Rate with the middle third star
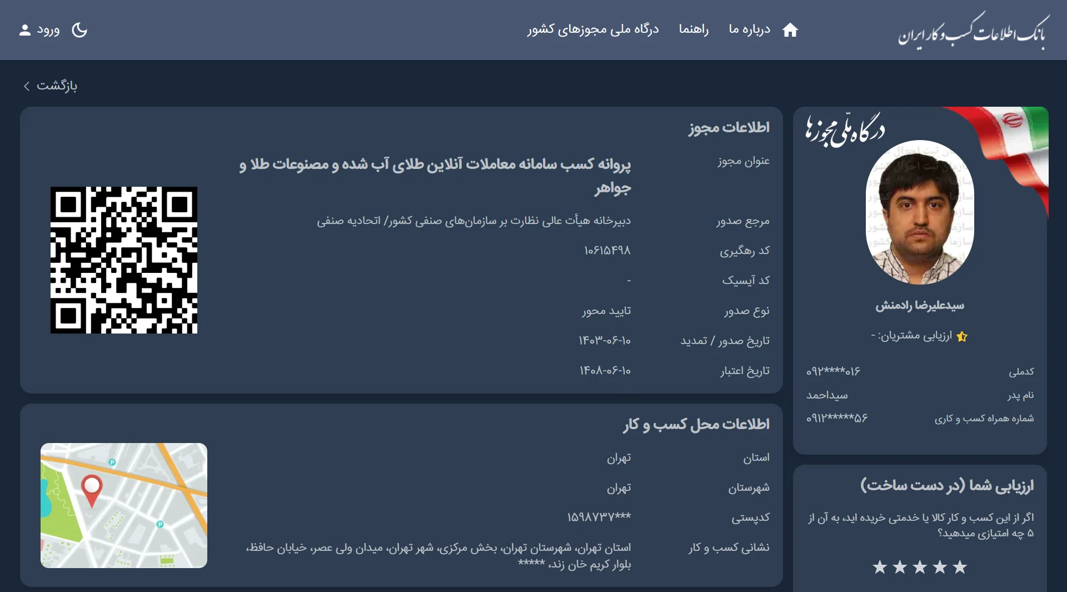 (x=920, y=567)
